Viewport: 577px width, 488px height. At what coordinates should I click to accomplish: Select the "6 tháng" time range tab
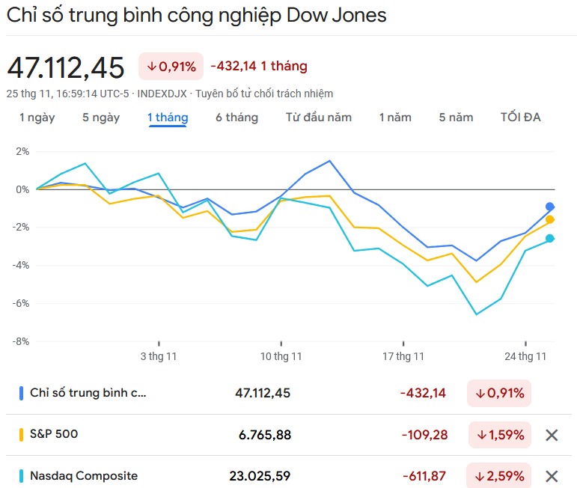click(x=236, y=118)
